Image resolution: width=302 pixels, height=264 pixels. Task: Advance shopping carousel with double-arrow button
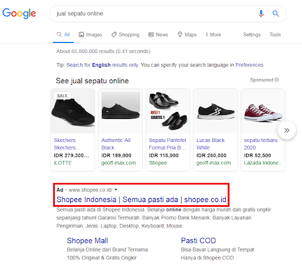tap(287, 130)
